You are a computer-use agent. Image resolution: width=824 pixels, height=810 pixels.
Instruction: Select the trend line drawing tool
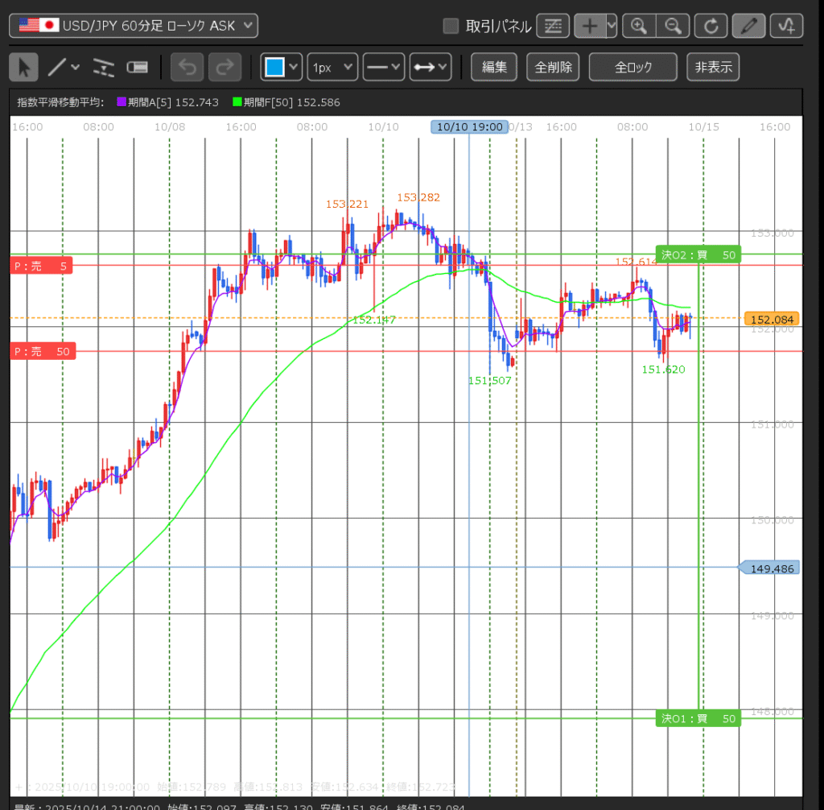tap(56, 68)
